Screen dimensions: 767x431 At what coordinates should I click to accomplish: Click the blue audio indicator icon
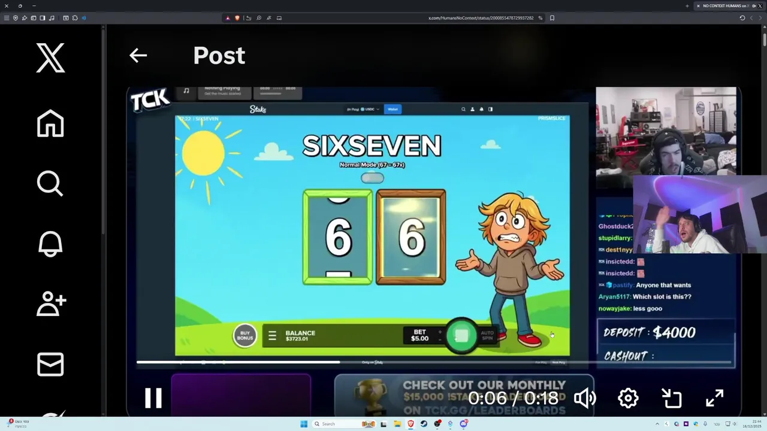[84, 18]
